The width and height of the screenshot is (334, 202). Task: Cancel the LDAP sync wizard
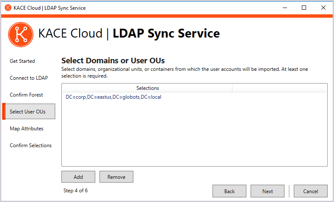[311, 191]
